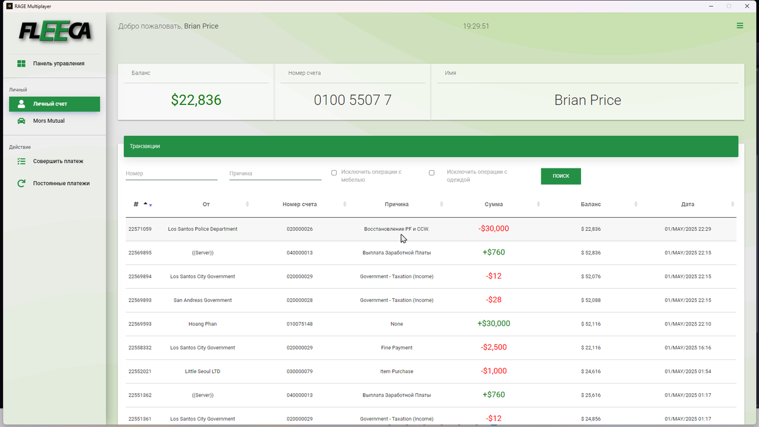Enable Исключить операции с одеждой checkbox

click(x=432, y=173)
